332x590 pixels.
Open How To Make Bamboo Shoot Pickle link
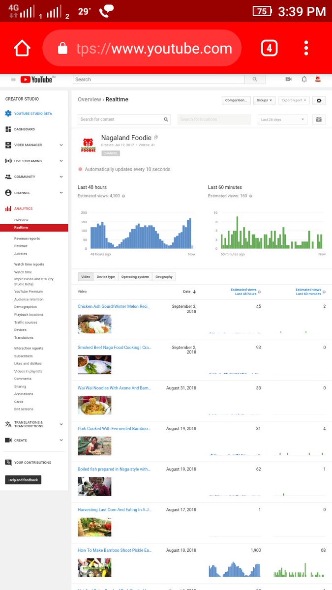tap(114, 550)
